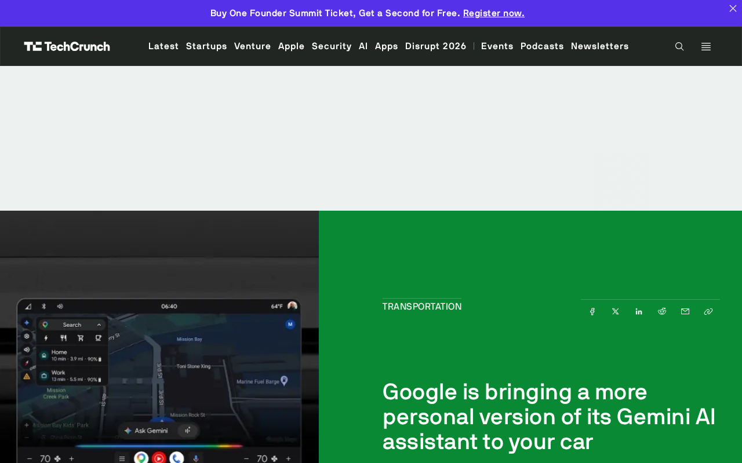Open the TechCrunch logo home link
The width and height of the screenshot is (742, 463).
67,46
